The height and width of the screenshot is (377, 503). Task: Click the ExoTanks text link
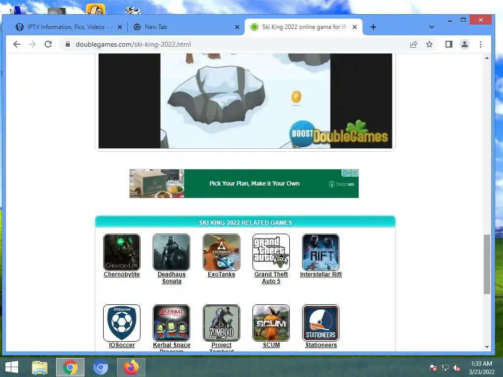tap(222, 274)
